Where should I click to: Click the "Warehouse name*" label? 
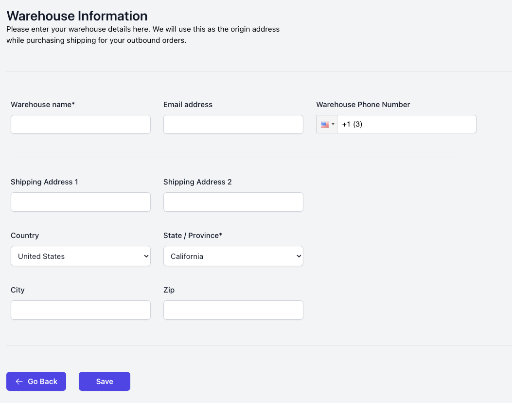pos(43,105)
